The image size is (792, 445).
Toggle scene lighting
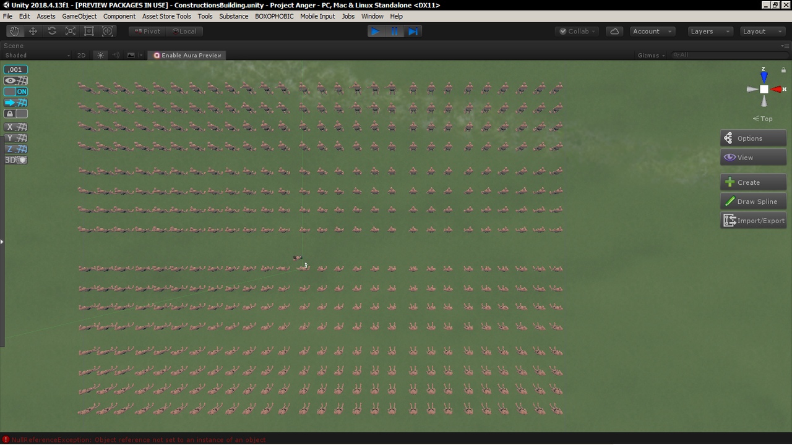[100, 55]
